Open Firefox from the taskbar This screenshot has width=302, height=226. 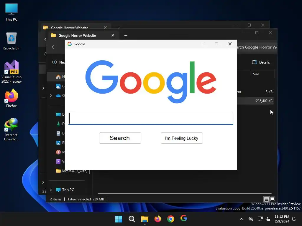(x=158, y=219)
